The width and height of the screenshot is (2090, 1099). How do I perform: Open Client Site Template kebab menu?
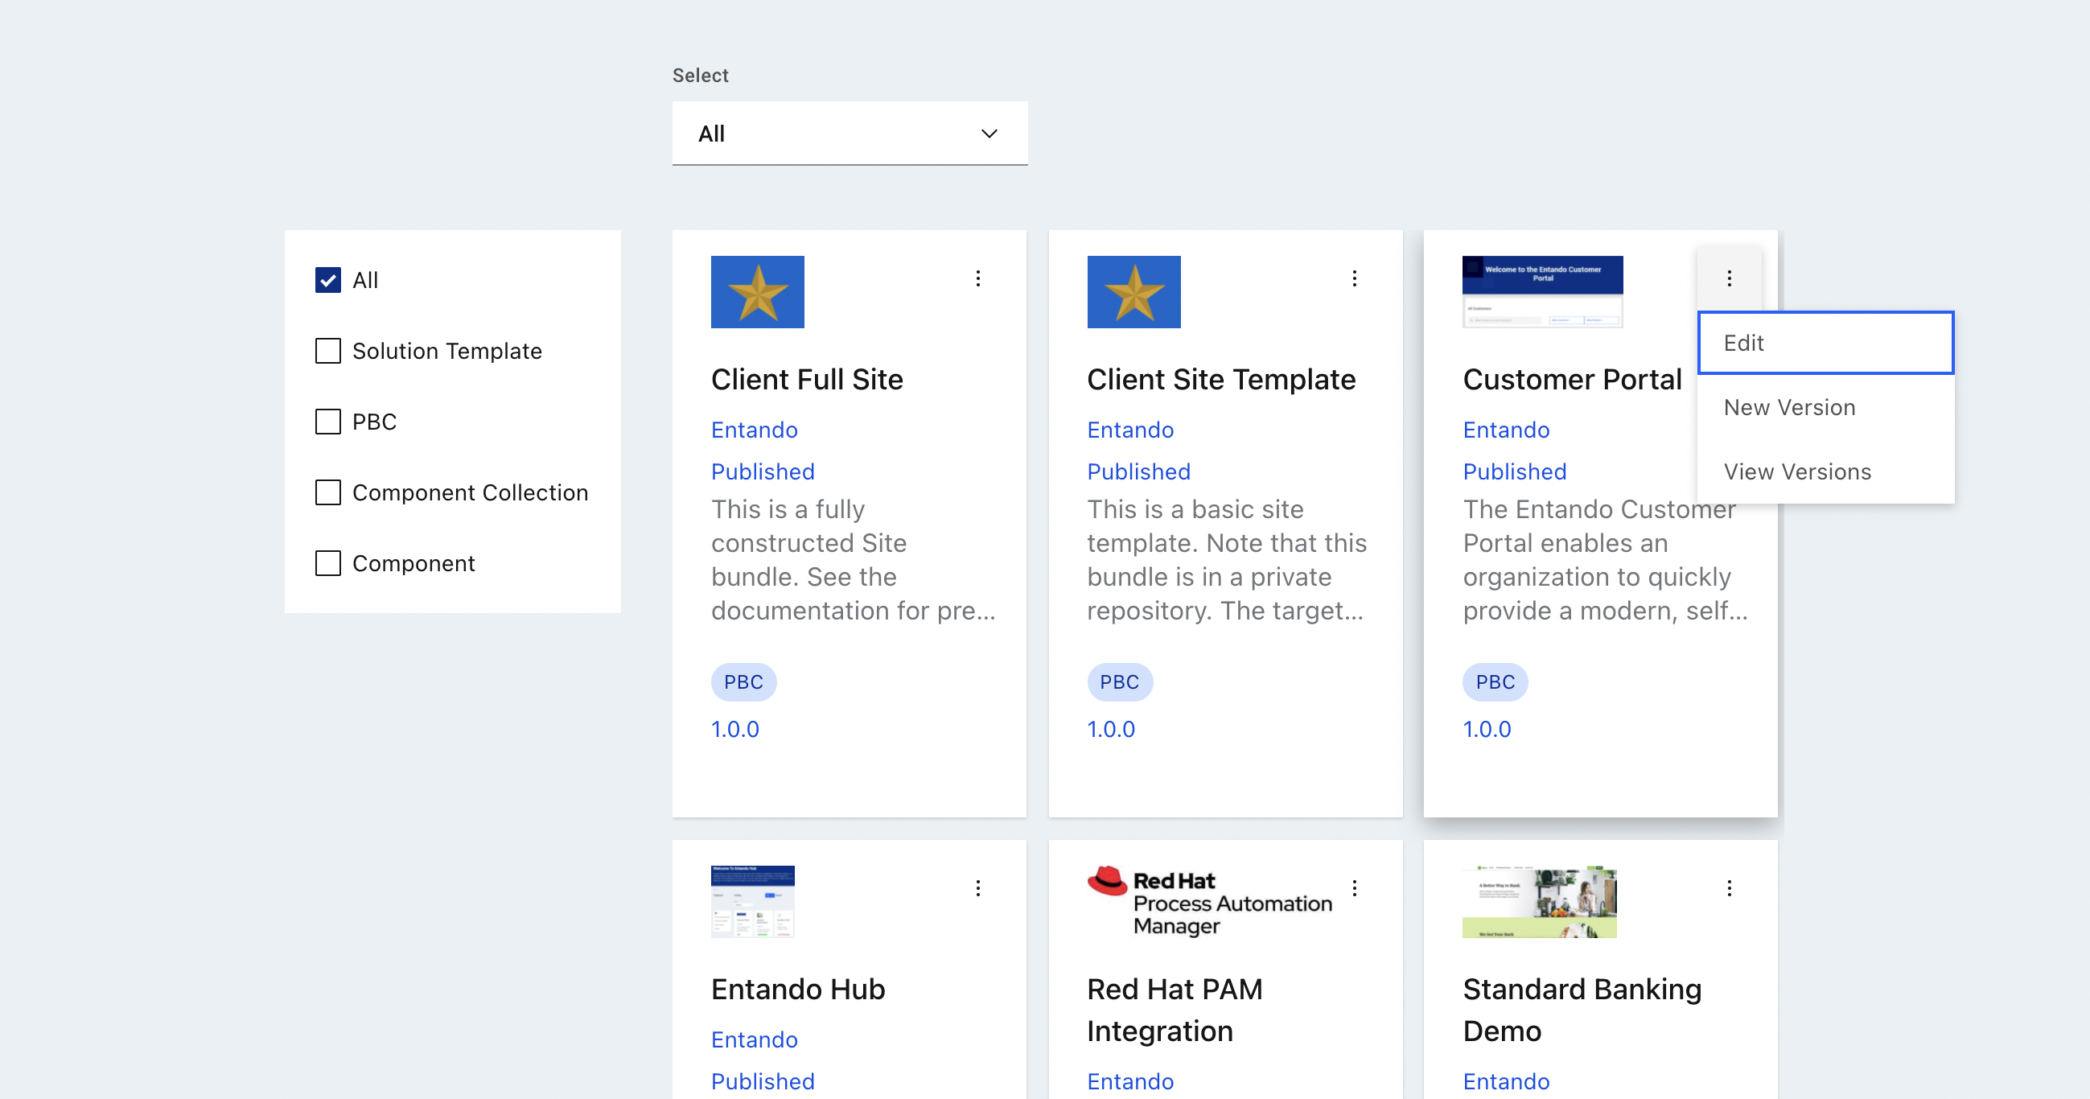[1354, 278]
